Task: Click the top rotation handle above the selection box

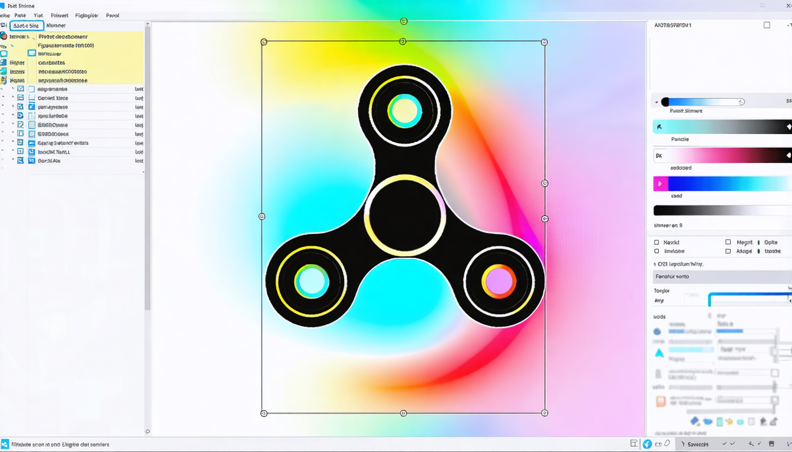Action: 404,21
